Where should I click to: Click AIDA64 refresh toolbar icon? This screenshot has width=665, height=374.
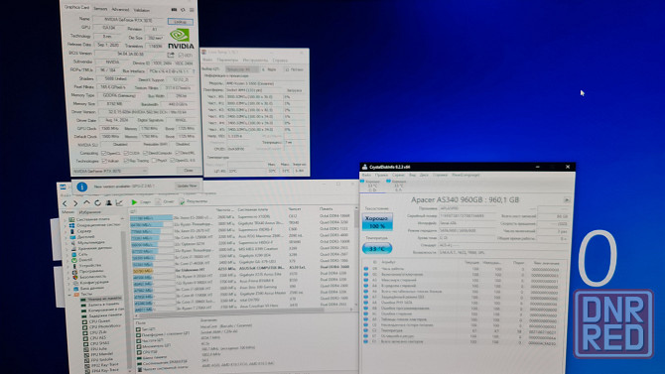(x=97, y=203)
